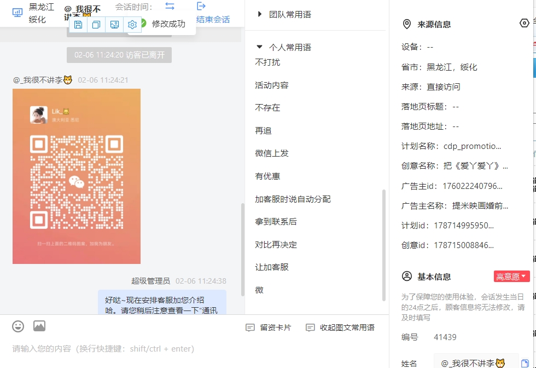Click the transfer session arrows icon
536x368 pixels.
(x=170, y=6)
